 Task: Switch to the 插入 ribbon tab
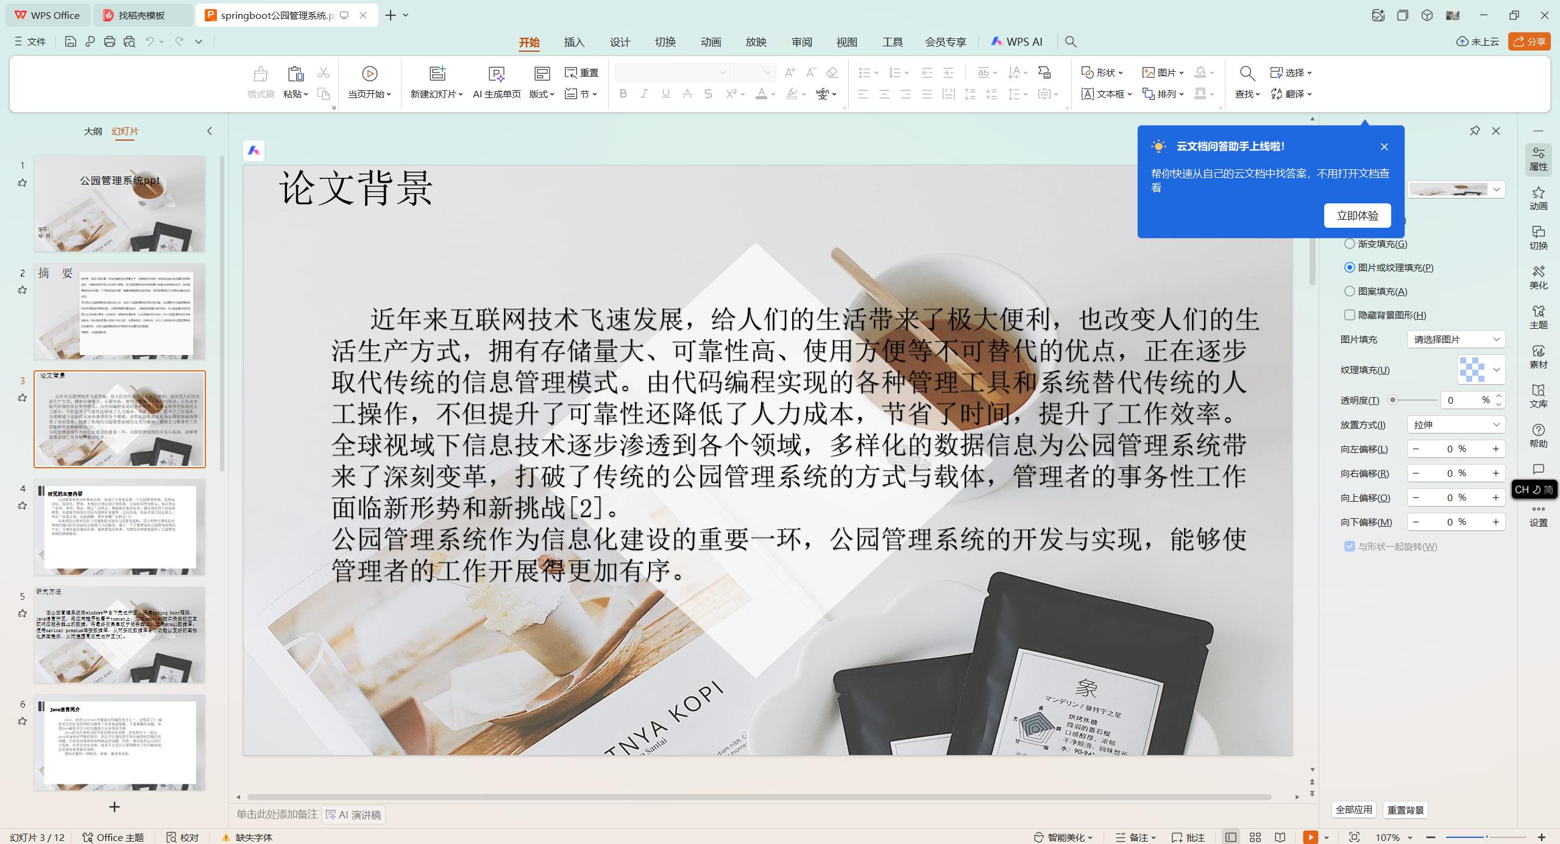click(573, 42)
